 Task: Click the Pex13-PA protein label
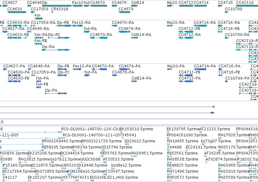tap(82, 66)
